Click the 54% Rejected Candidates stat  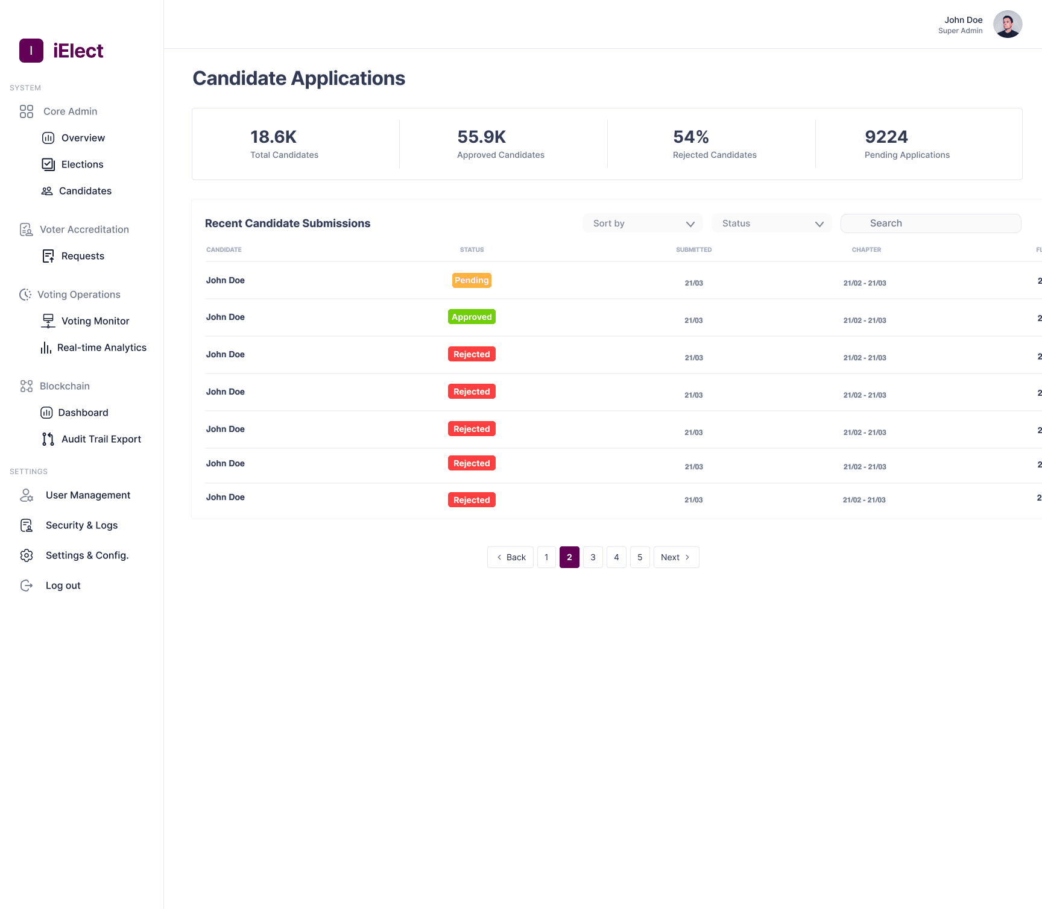coord(715,144)
